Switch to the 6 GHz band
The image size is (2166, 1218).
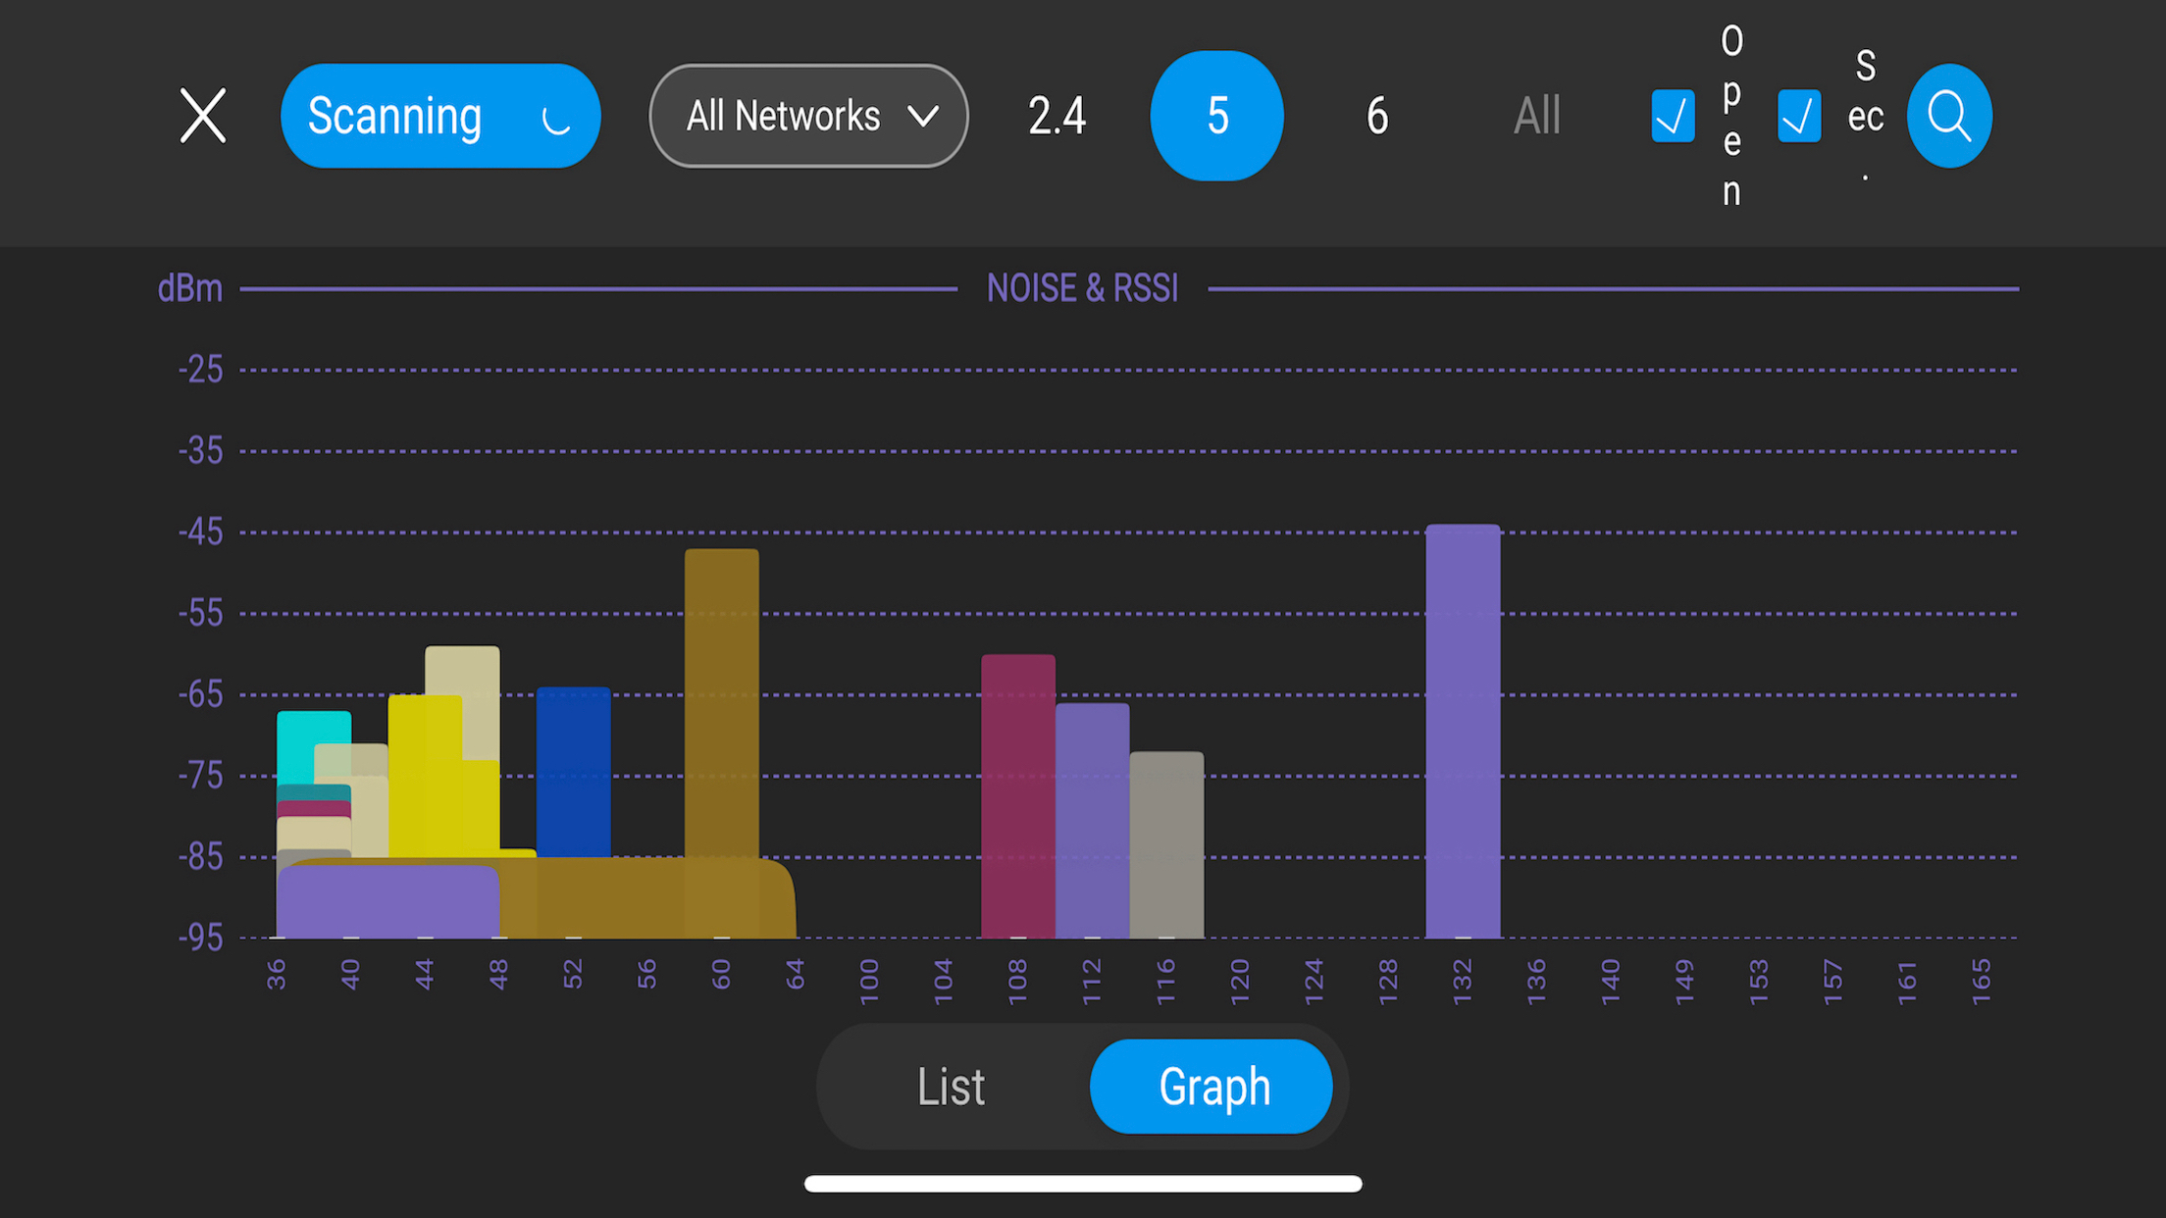pos(1376,115)
